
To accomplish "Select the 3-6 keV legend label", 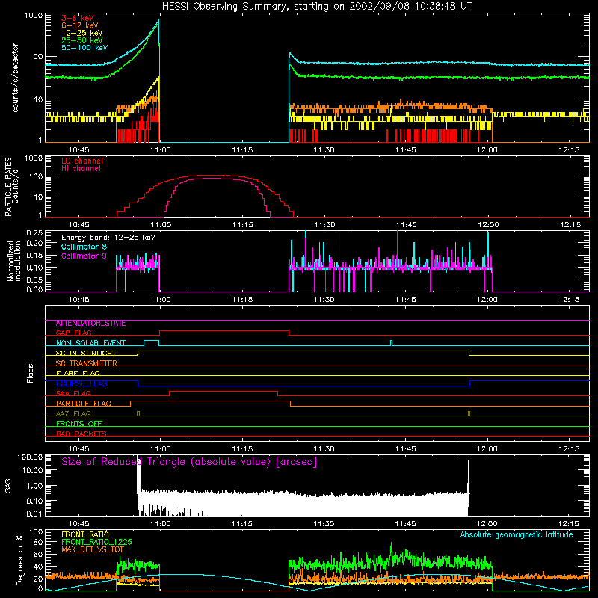I will click(x=78, y=18).
